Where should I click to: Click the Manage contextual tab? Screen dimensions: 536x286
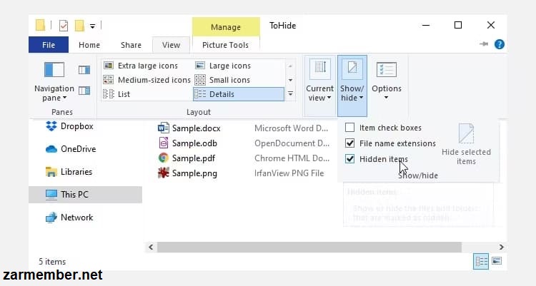click(x=226, y=27)
